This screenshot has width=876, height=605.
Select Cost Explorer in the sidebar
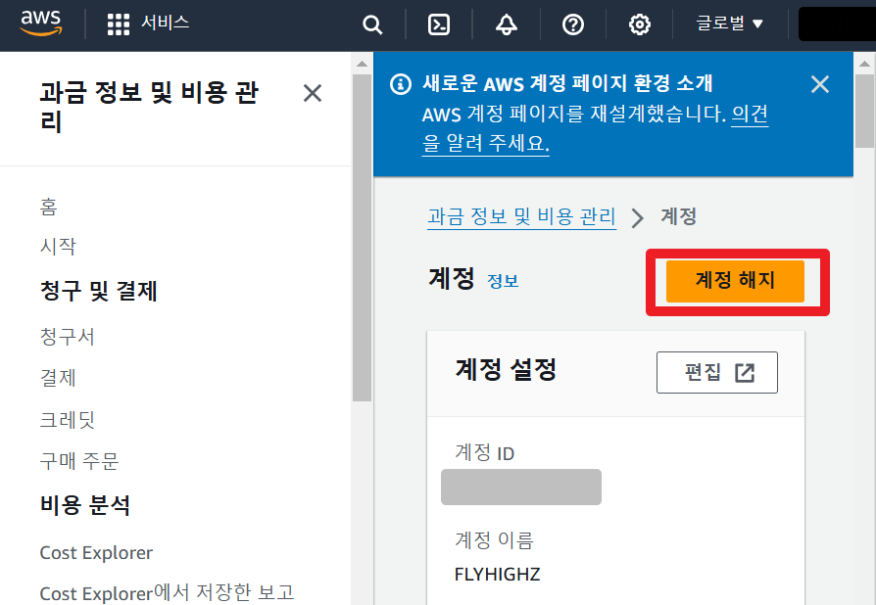click(96, 553)
